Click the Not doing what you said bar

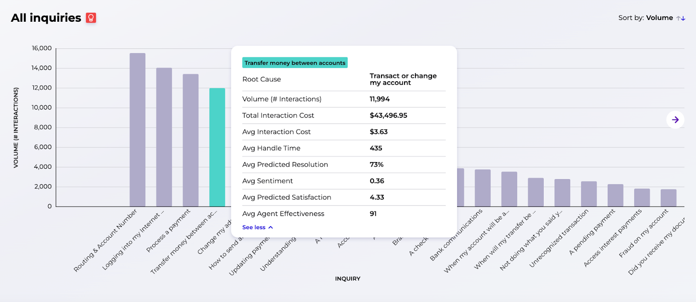(535, 192)
